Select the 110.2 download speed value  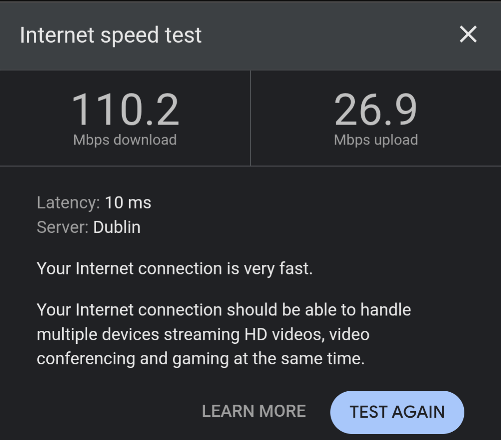click(125, 110)
